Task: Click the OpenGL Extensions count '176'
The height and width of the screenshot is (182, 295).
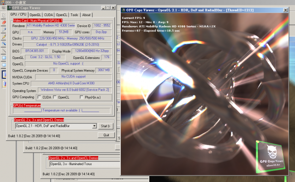Action: [106, 57]
